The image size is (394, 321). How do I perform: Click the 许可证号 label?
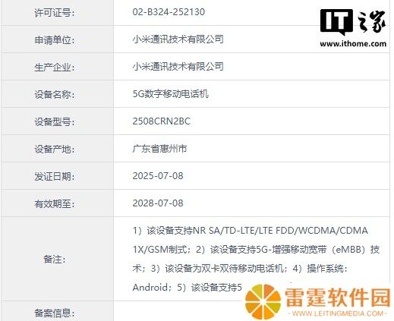tap(55, 13)
